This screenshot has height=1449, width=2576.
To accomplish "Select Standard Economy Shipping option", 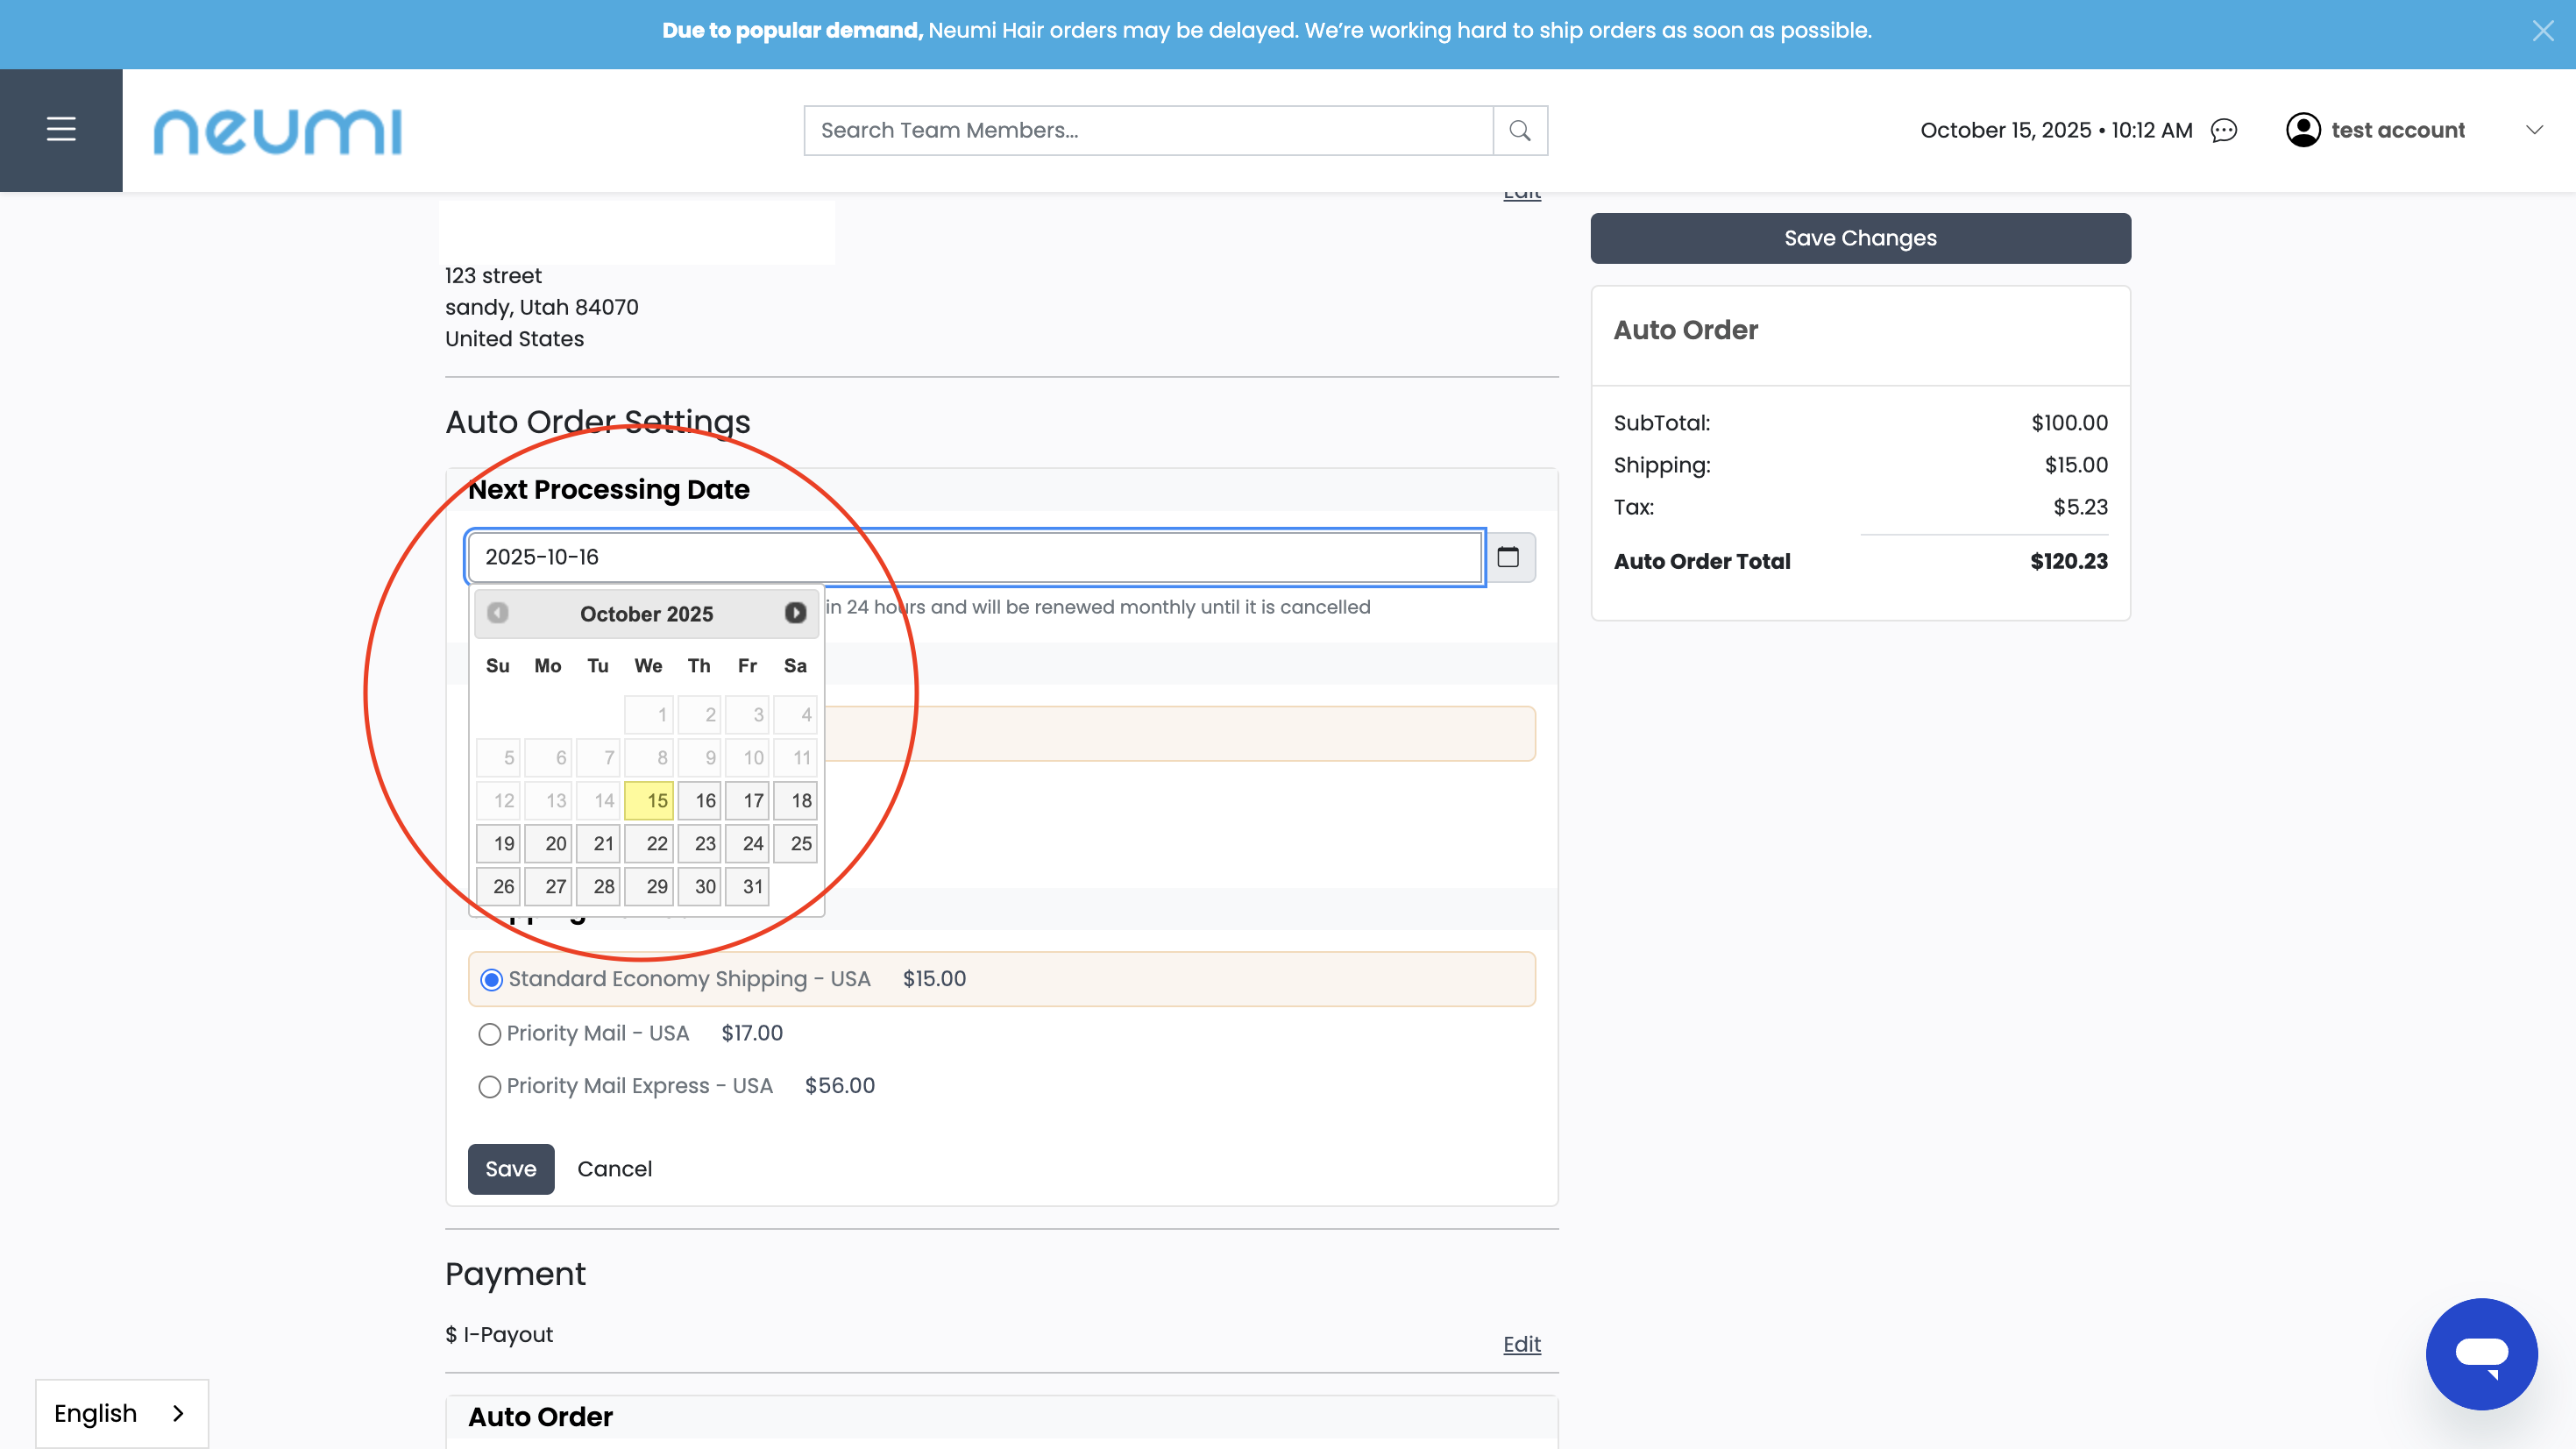I will point(491,979).
